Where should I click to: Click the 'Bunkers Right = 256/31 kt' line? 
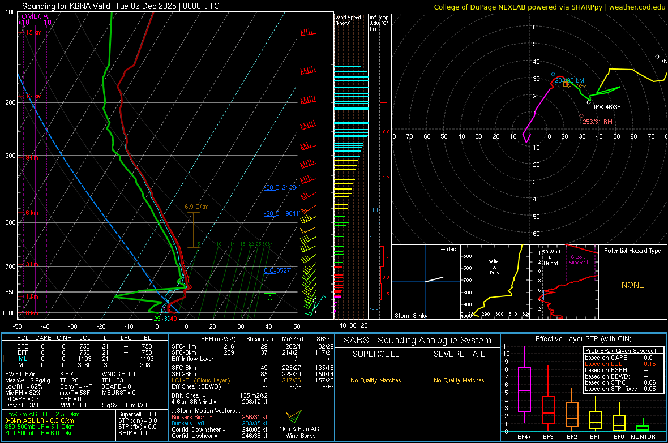point(220,417)
